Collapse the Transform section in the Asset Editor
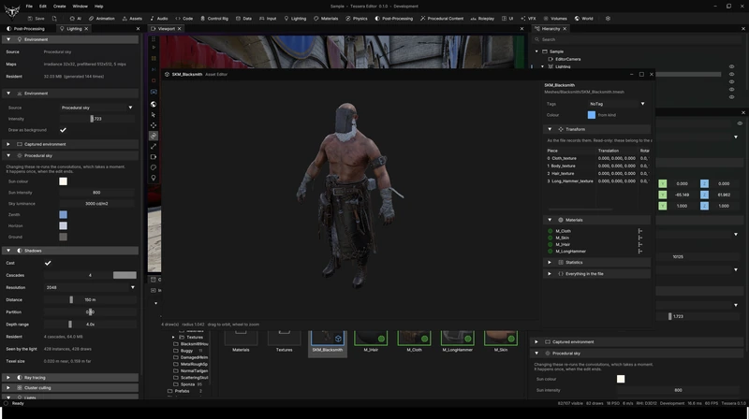749x419 pixels. point(550,129)
